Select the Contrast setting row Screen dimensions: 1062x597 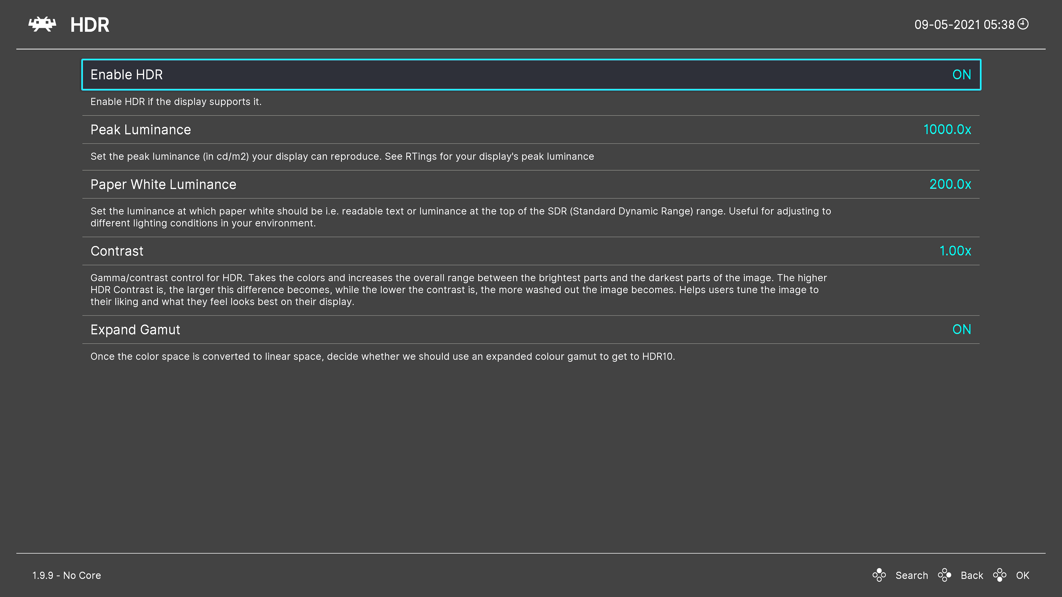(x=117, y=251)
